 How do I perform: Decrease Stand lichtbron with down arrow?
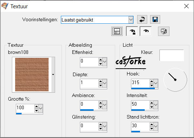152,129
